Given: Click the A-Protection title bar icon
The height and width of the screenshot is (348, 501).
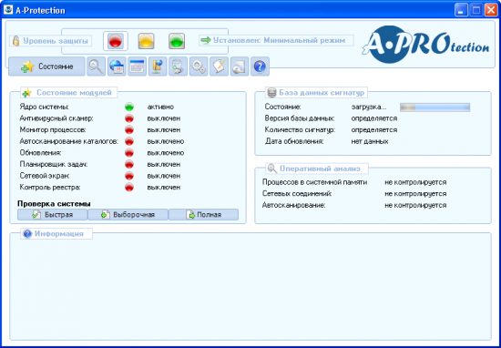Looking at the screenshot, I should pyautogui.click(x=8, y=10).
